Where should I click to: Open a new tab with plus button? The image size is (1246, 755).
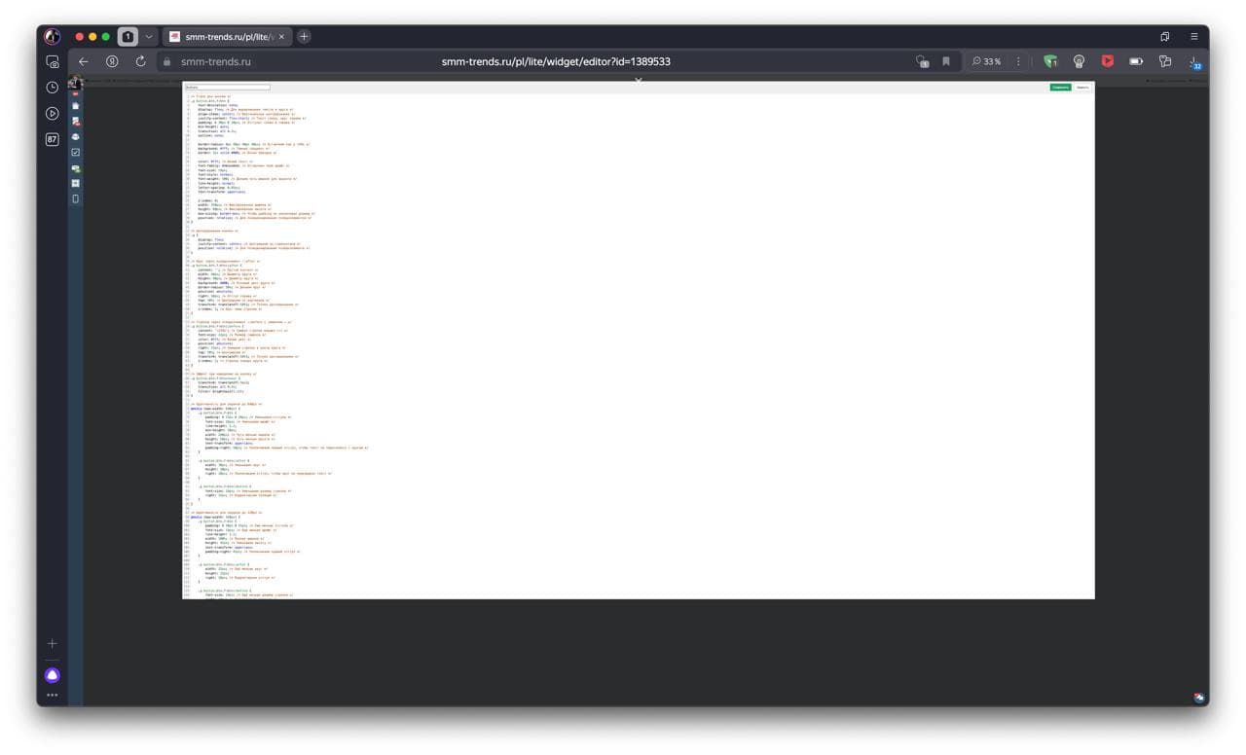pos(304,37)
